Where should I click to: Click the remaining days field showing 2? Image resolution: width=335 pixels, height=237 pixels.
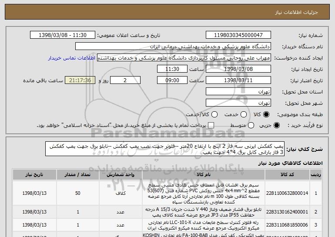click(x=125, y=80)
